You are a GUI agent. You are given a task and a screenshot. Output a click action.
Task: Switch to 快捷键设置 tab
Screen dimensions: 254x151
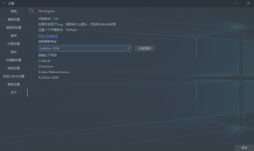[x=13, y=60]
